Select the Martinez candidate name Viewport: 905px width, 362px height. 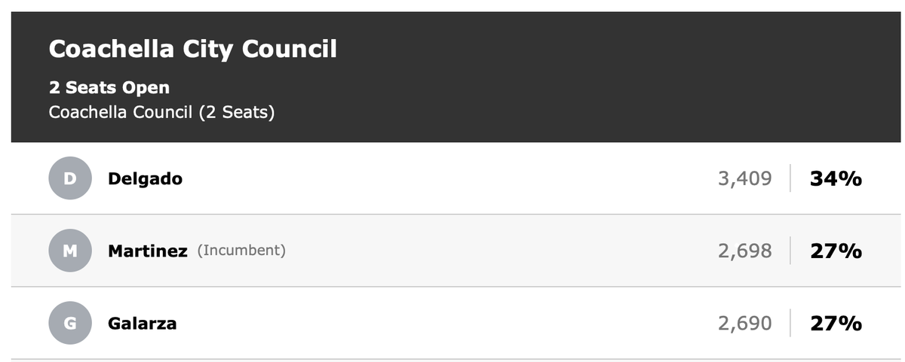tap(148, 251)
